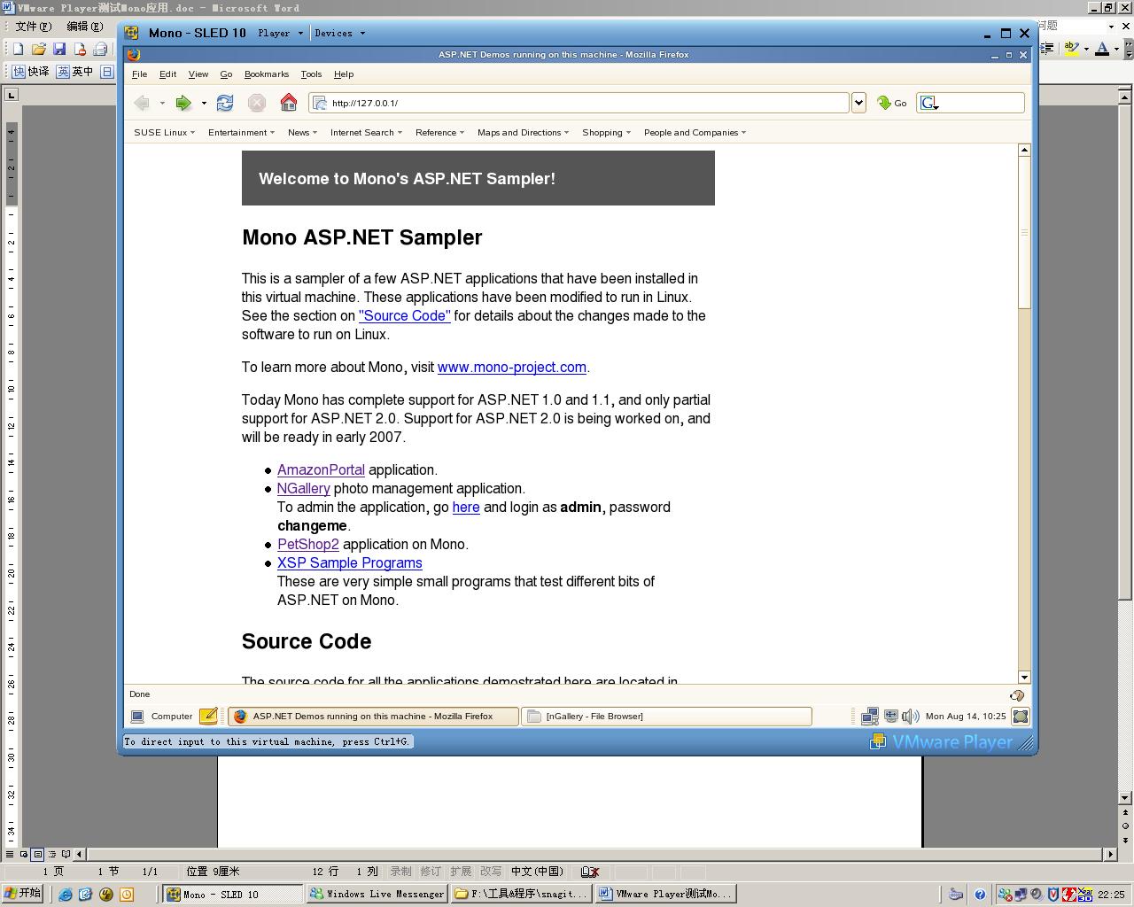
Task: Expand the Shopping bookmarks folder
Action: click(607, 133)
